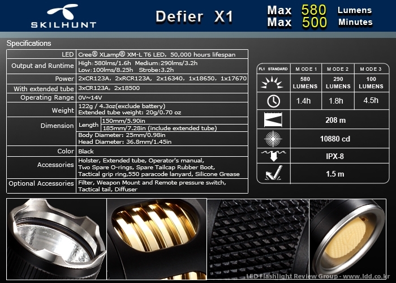Click the 290 LUMENS cell
This screenshot has width=396, height=283.
(x=338, y=83)
